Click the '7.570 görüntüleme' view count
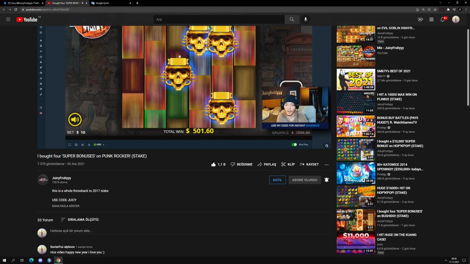The height and width of the screenshot is (264, 470). point(51,164)
